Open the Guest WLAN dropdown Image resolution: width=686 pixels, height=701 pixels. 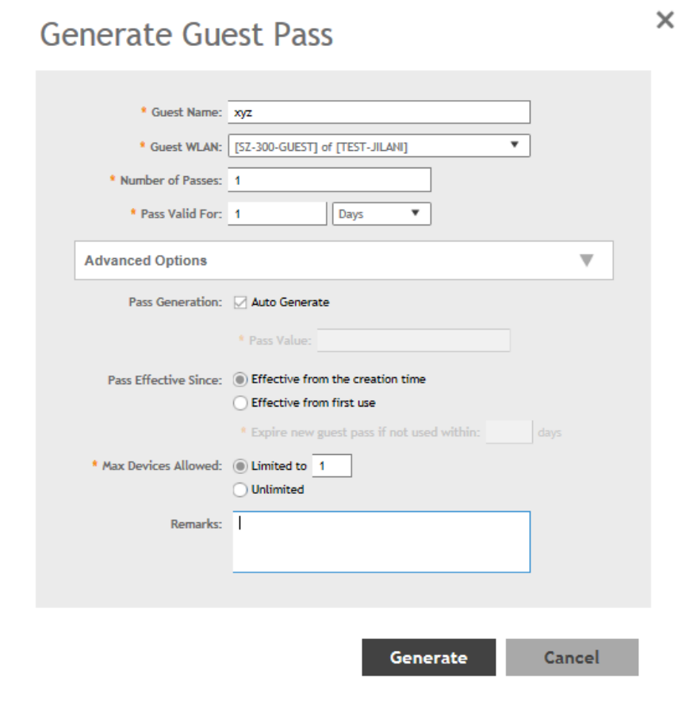378,146
